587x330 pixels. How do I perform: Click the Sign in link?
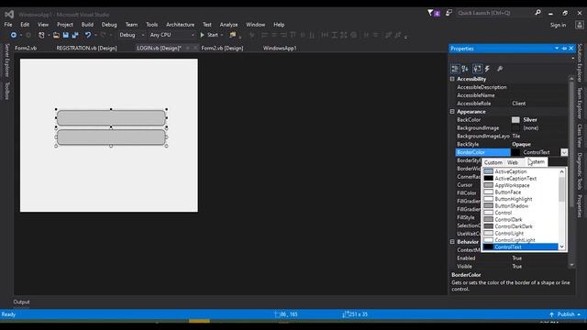click(558, 25)
